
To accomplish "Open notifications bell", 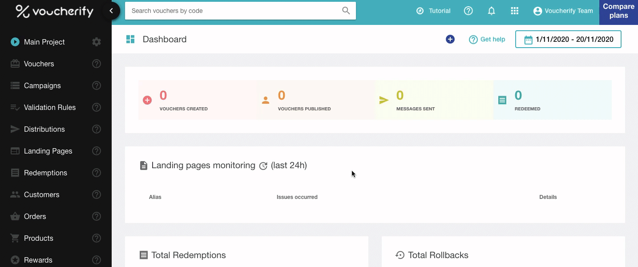I will click(492, 11).
